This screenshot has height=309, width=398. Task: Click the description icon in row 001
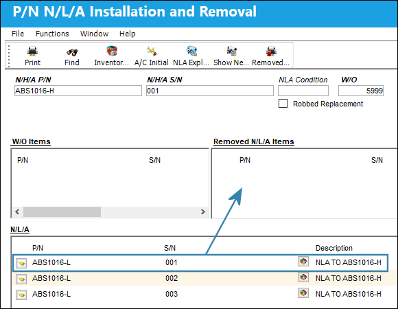point(303,261)
